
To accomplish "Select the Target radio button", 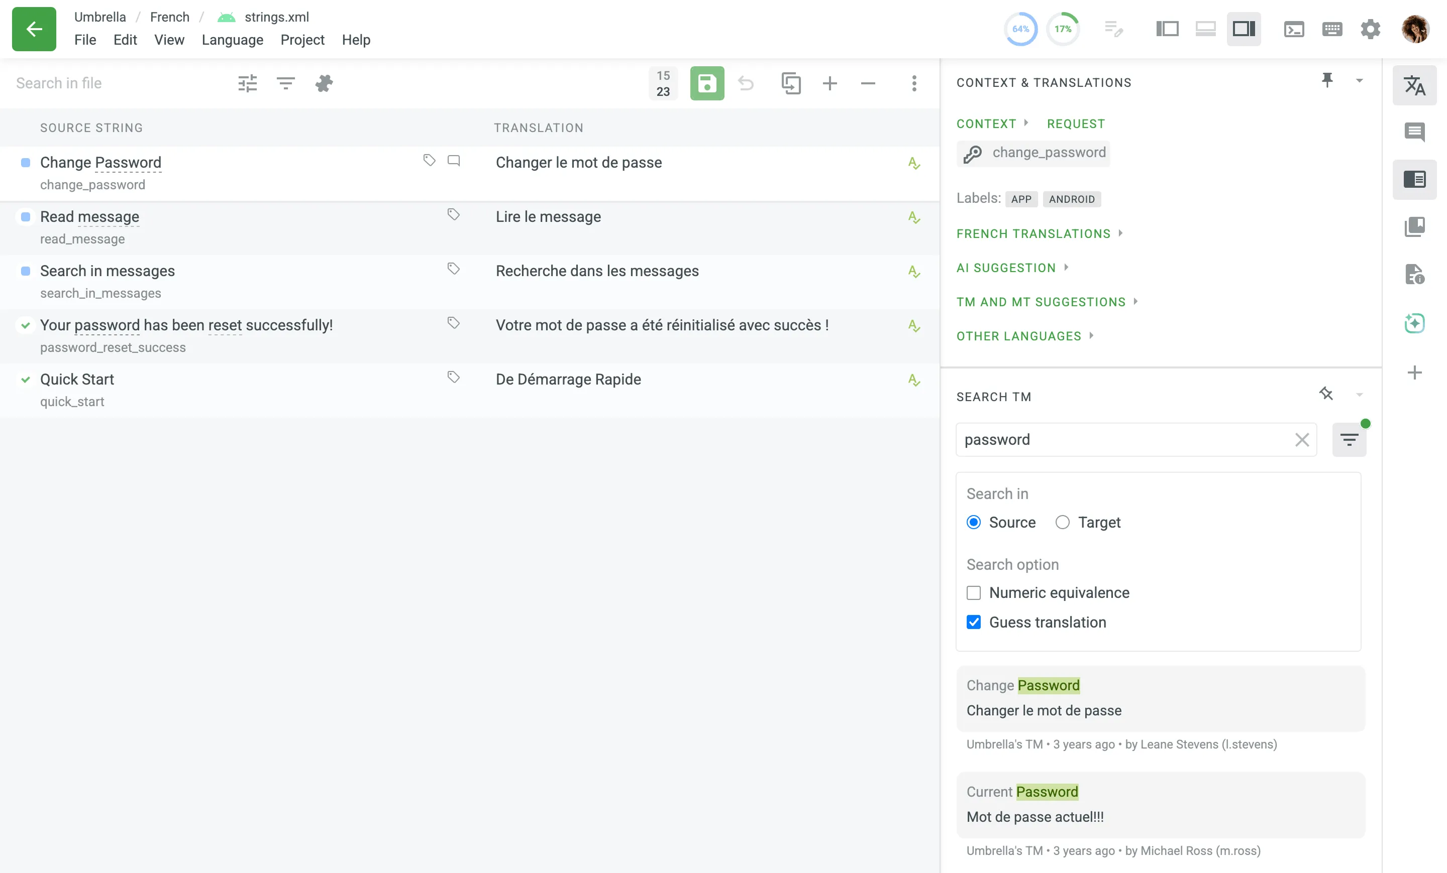I will click(x=1062, y=522).
